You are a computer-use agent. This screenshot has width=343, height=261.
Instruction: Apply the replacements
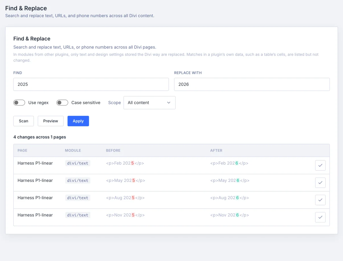[78, 121]
